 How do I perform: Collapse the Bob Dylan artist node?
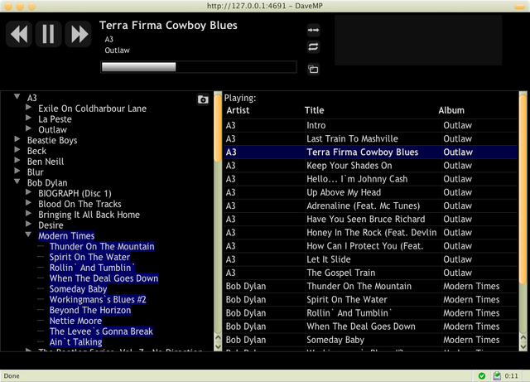coord(17,181)
